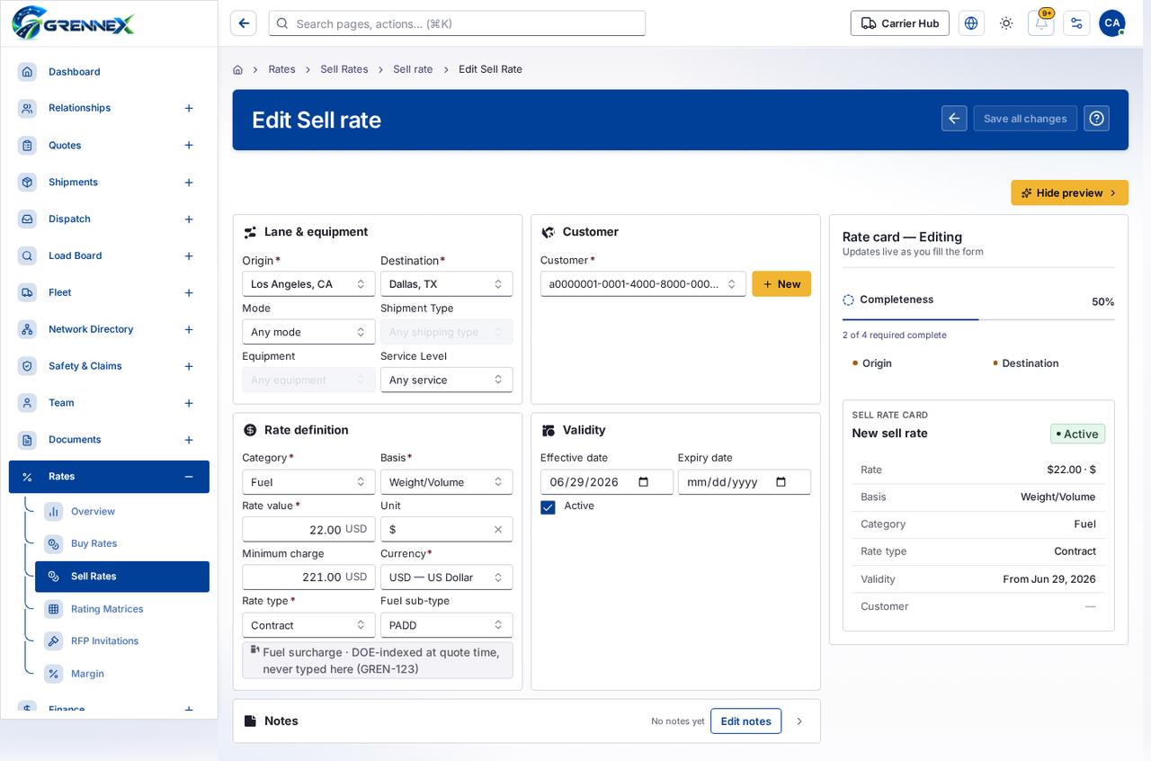
Task: Open the Rate type dropdown set to Contract
Action: point(308,625)
